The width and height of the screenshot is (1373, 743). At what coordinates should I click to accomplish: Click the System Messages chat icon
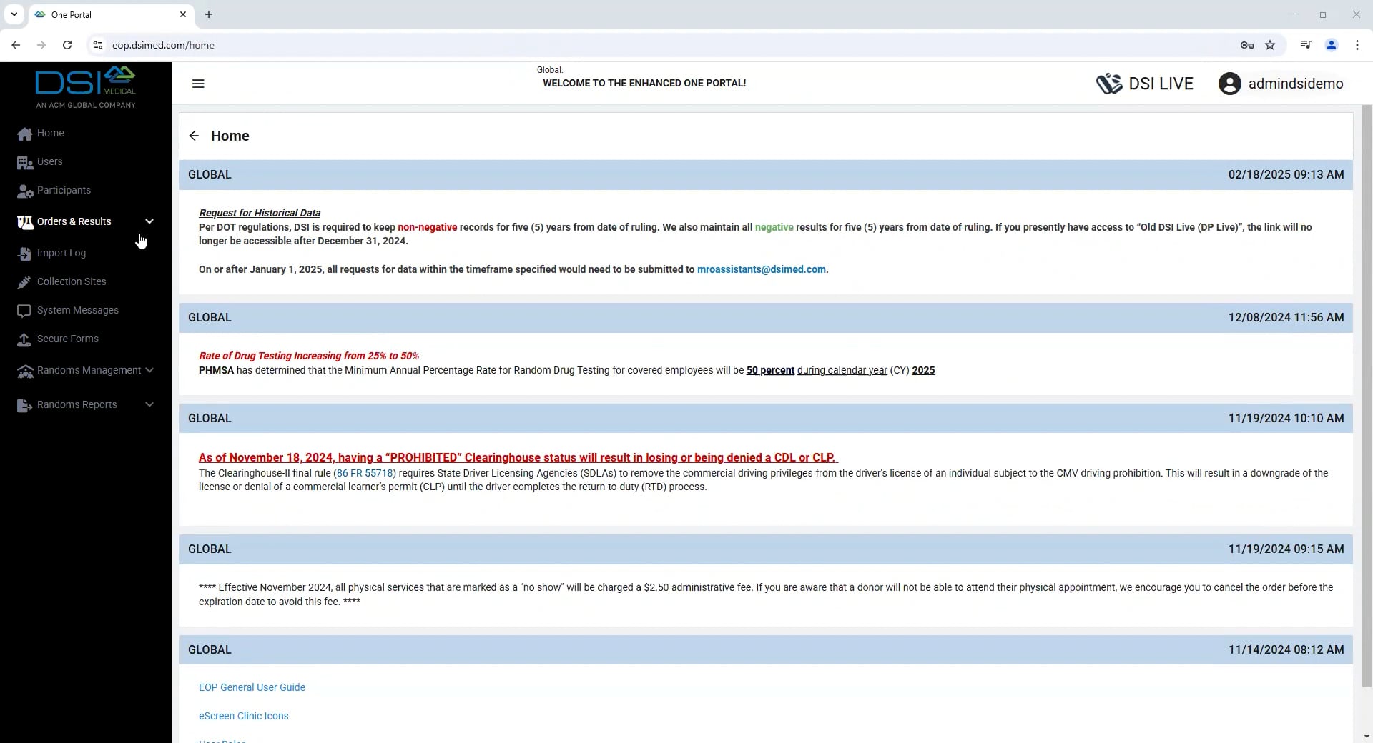coord(24,311)
